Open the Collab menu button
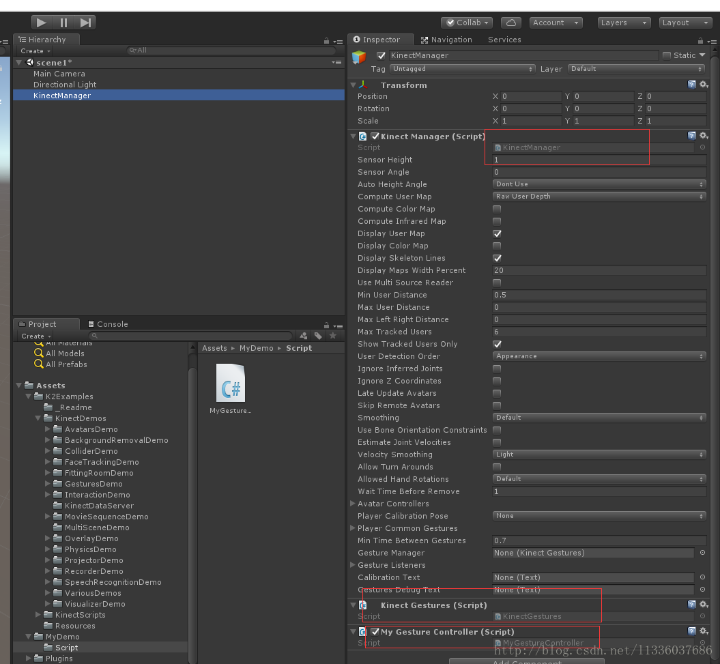The image size is (720, 664). point(467,23)
